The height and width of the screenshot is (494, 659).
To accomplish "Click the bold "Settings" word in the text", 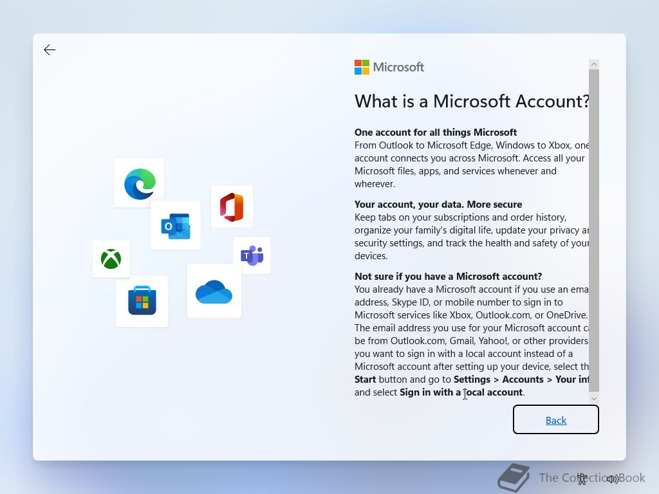I will [472, 380].
